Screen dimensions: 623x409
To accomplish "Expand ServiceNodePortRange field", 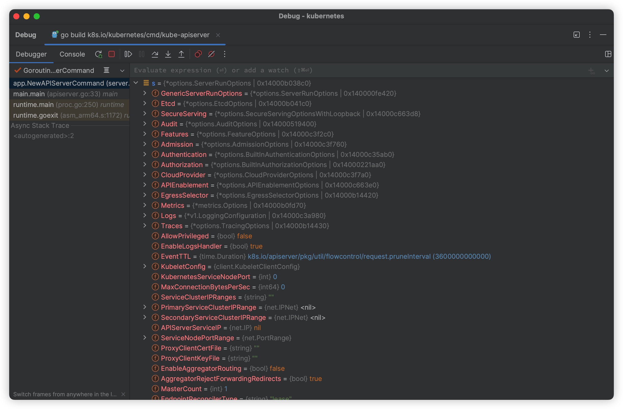I will point(144,338).
